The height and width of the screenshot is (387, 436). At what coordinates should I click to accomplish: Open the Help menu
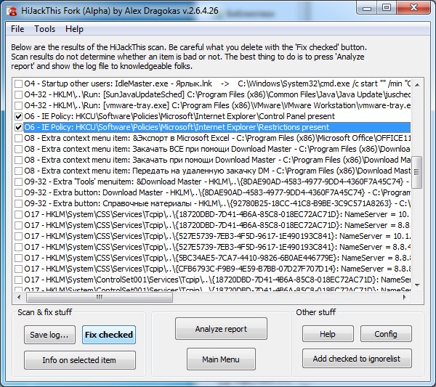pyautogui.click(x=74, y=29)
